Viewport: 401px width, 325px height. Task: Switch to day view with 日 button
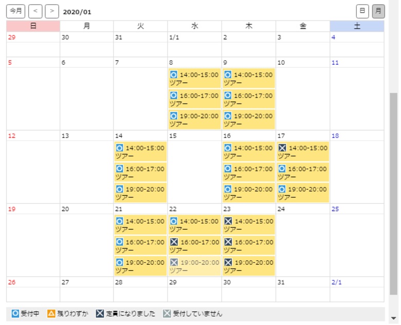[362, 11]
